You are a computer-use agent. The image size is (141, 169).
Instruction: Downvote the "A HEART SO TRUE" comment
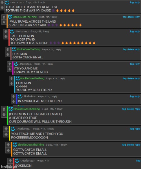tap(4, 115)
